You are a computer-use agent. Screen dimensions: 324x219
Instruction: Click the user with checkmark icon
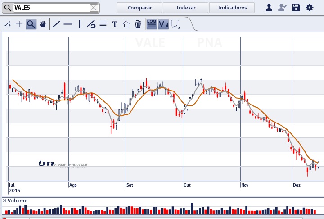282,8
